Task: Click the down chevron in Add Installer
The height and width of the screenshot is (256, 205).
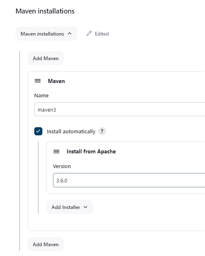Action: [x=86, y=207]
